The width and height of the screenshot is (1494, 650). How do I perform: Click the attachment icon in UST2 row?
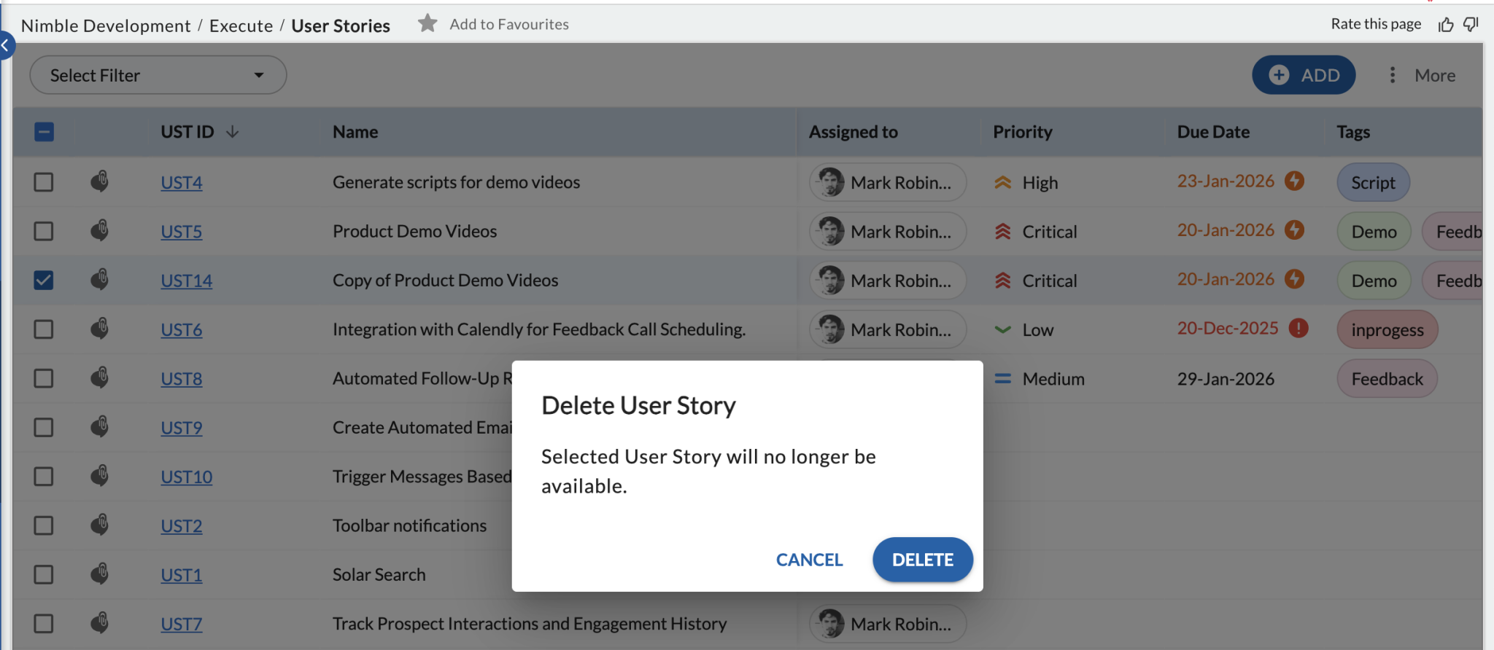100,525
